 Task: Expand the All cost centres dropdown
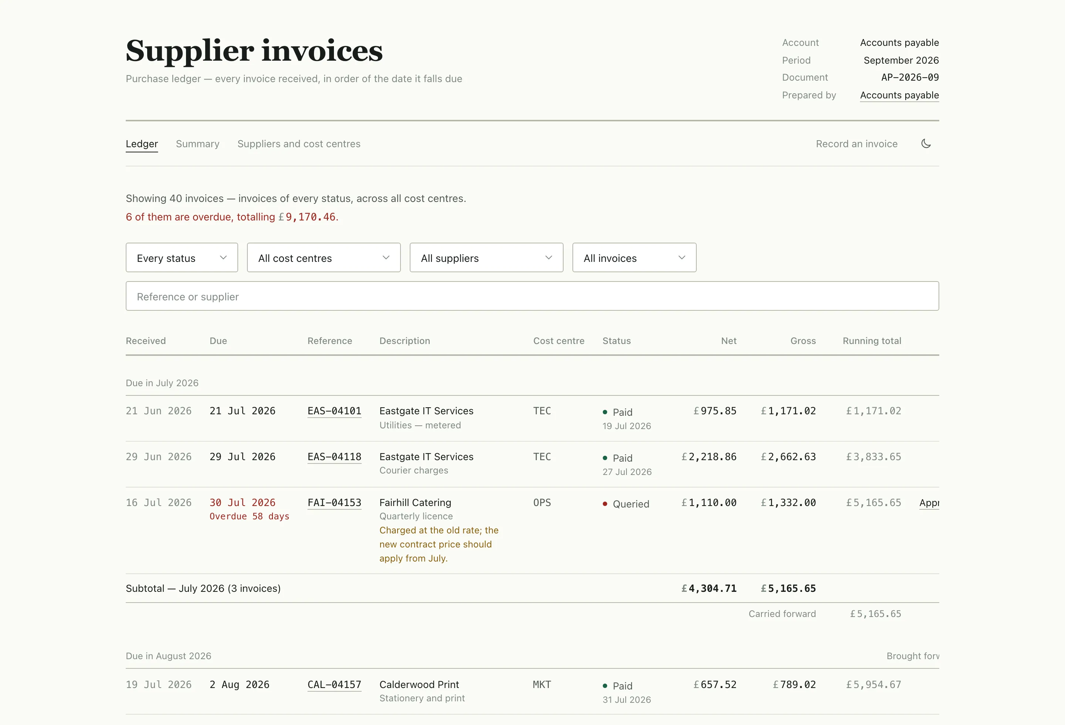point(324,257)
